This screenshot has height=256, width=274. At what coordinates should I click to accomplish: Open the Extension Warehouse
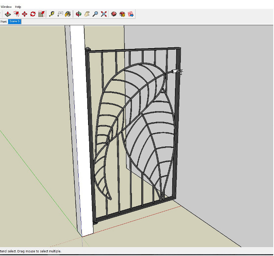(122, 14)
